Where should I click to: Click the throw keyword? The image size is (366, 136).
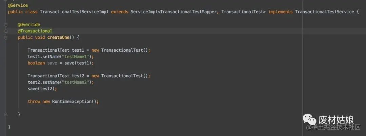pyautogui.click(x=34, y=101)
